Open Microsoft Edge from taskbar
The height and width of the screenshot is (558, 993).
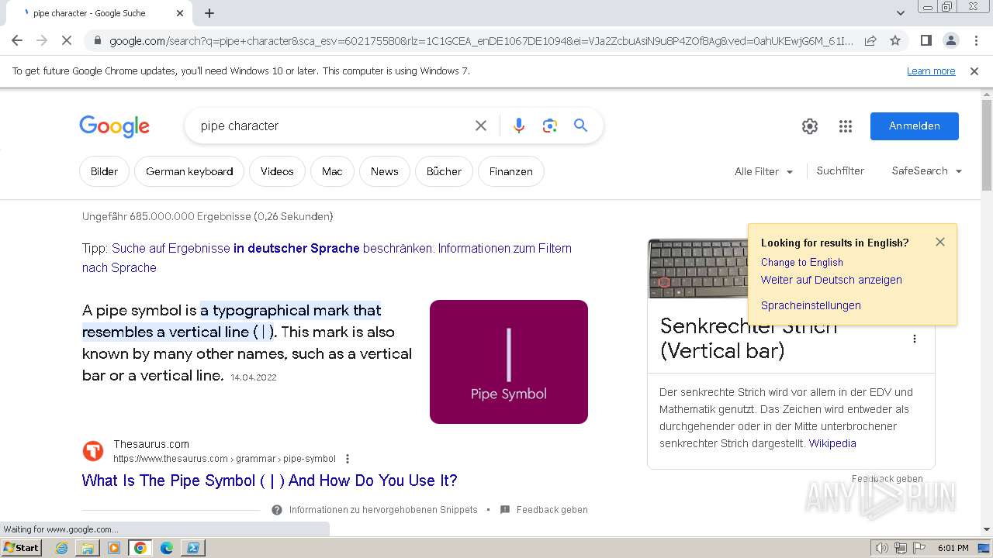tap(167, 548)
